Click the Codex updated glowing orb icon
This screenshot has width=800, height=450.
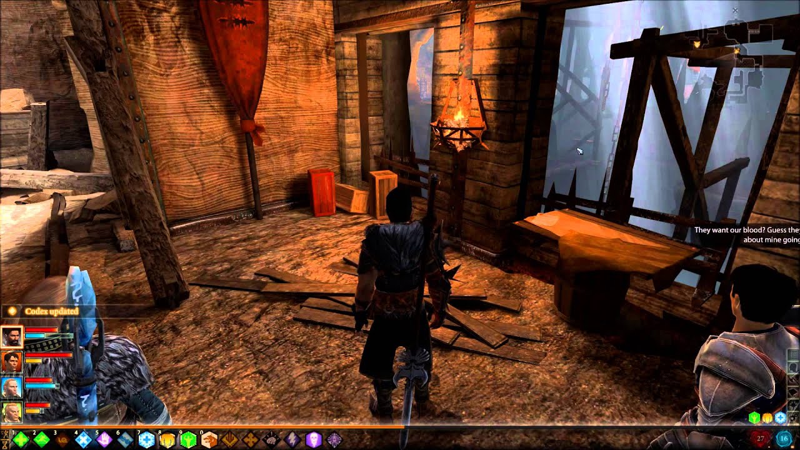pos(12,311)
